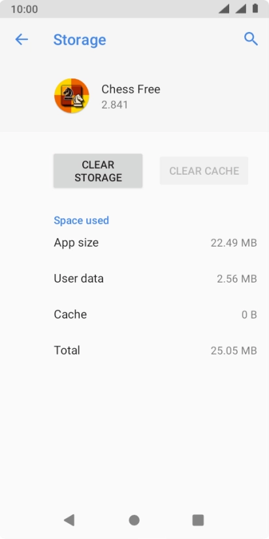Tap the Chess Free app name
The image size is (269, 539).
pyautogui.click(x=131, y=90)
